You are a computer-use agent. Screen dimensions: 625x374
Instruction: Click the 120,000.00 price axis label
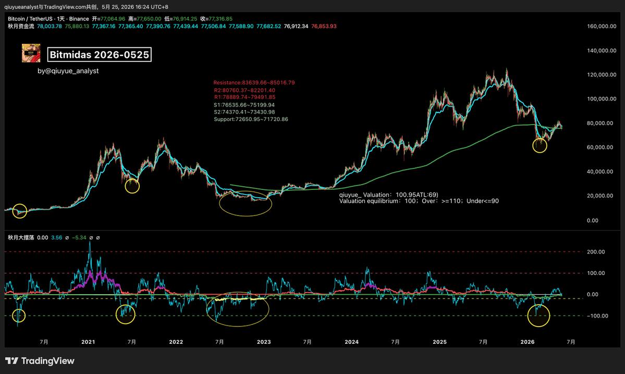click(602, 75)
